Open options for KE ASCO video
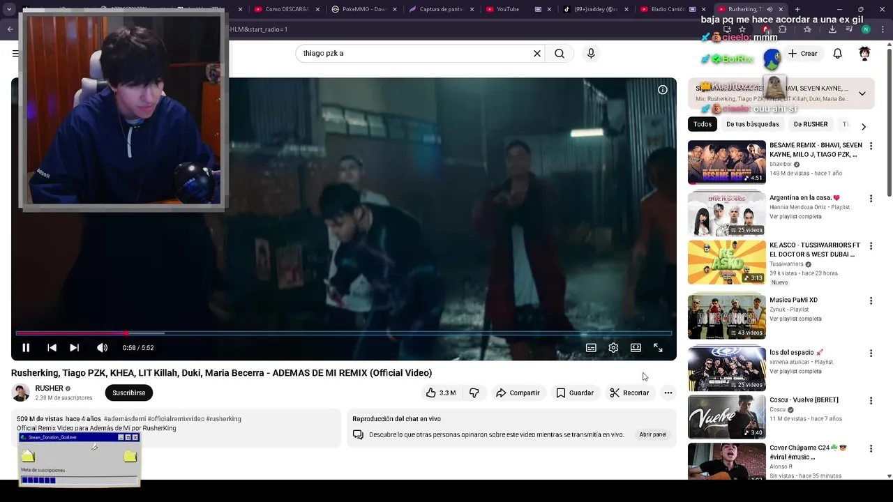The width and height of the screenshot is (893, 502). pyautogui.click(x=871, y=246)
